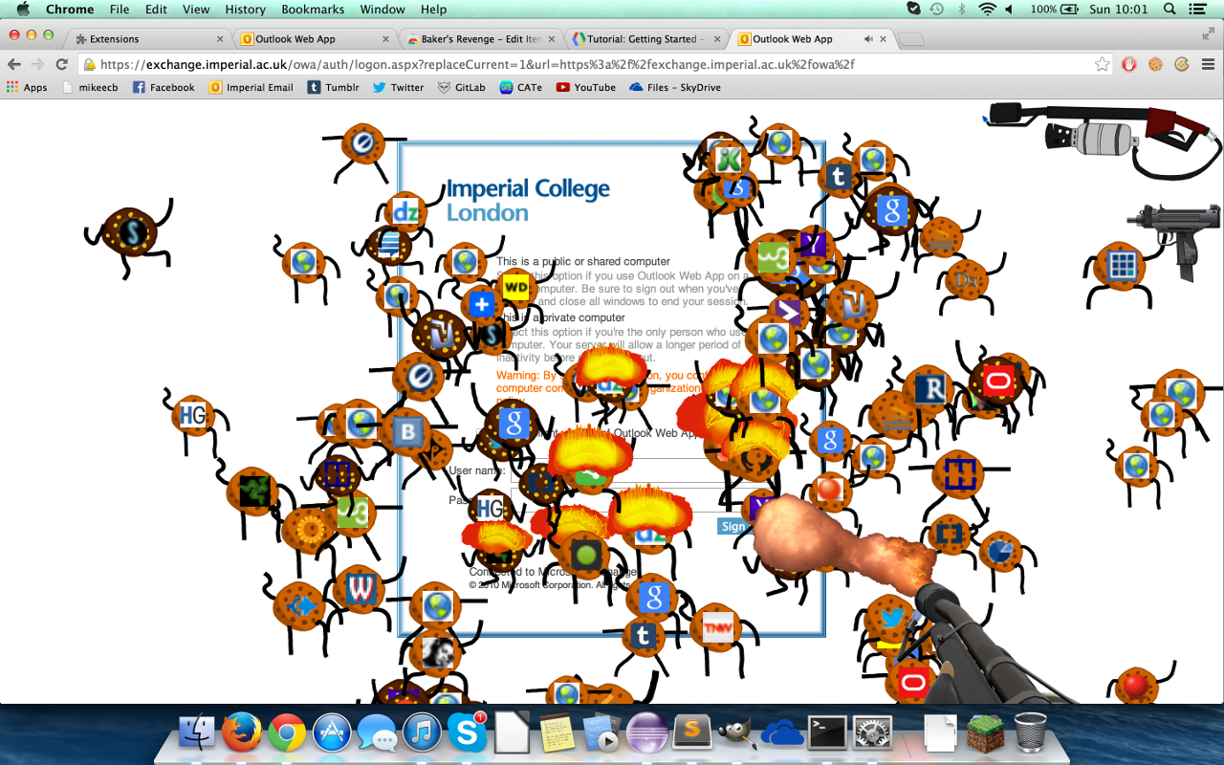This screenshot has width=1224, height=765.
Task: Go back to previous page
Action: tap(13, 64)
